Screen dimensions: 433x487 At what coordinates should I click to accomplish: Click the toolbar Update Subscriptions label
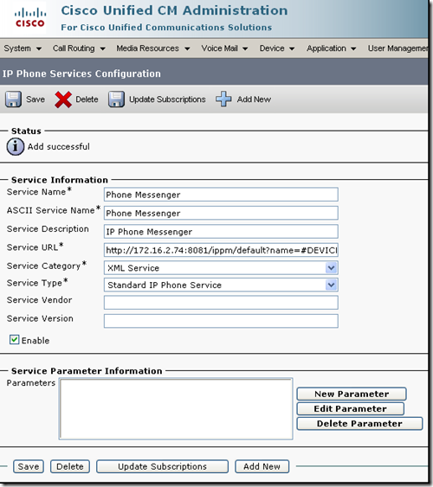point(167,99)
